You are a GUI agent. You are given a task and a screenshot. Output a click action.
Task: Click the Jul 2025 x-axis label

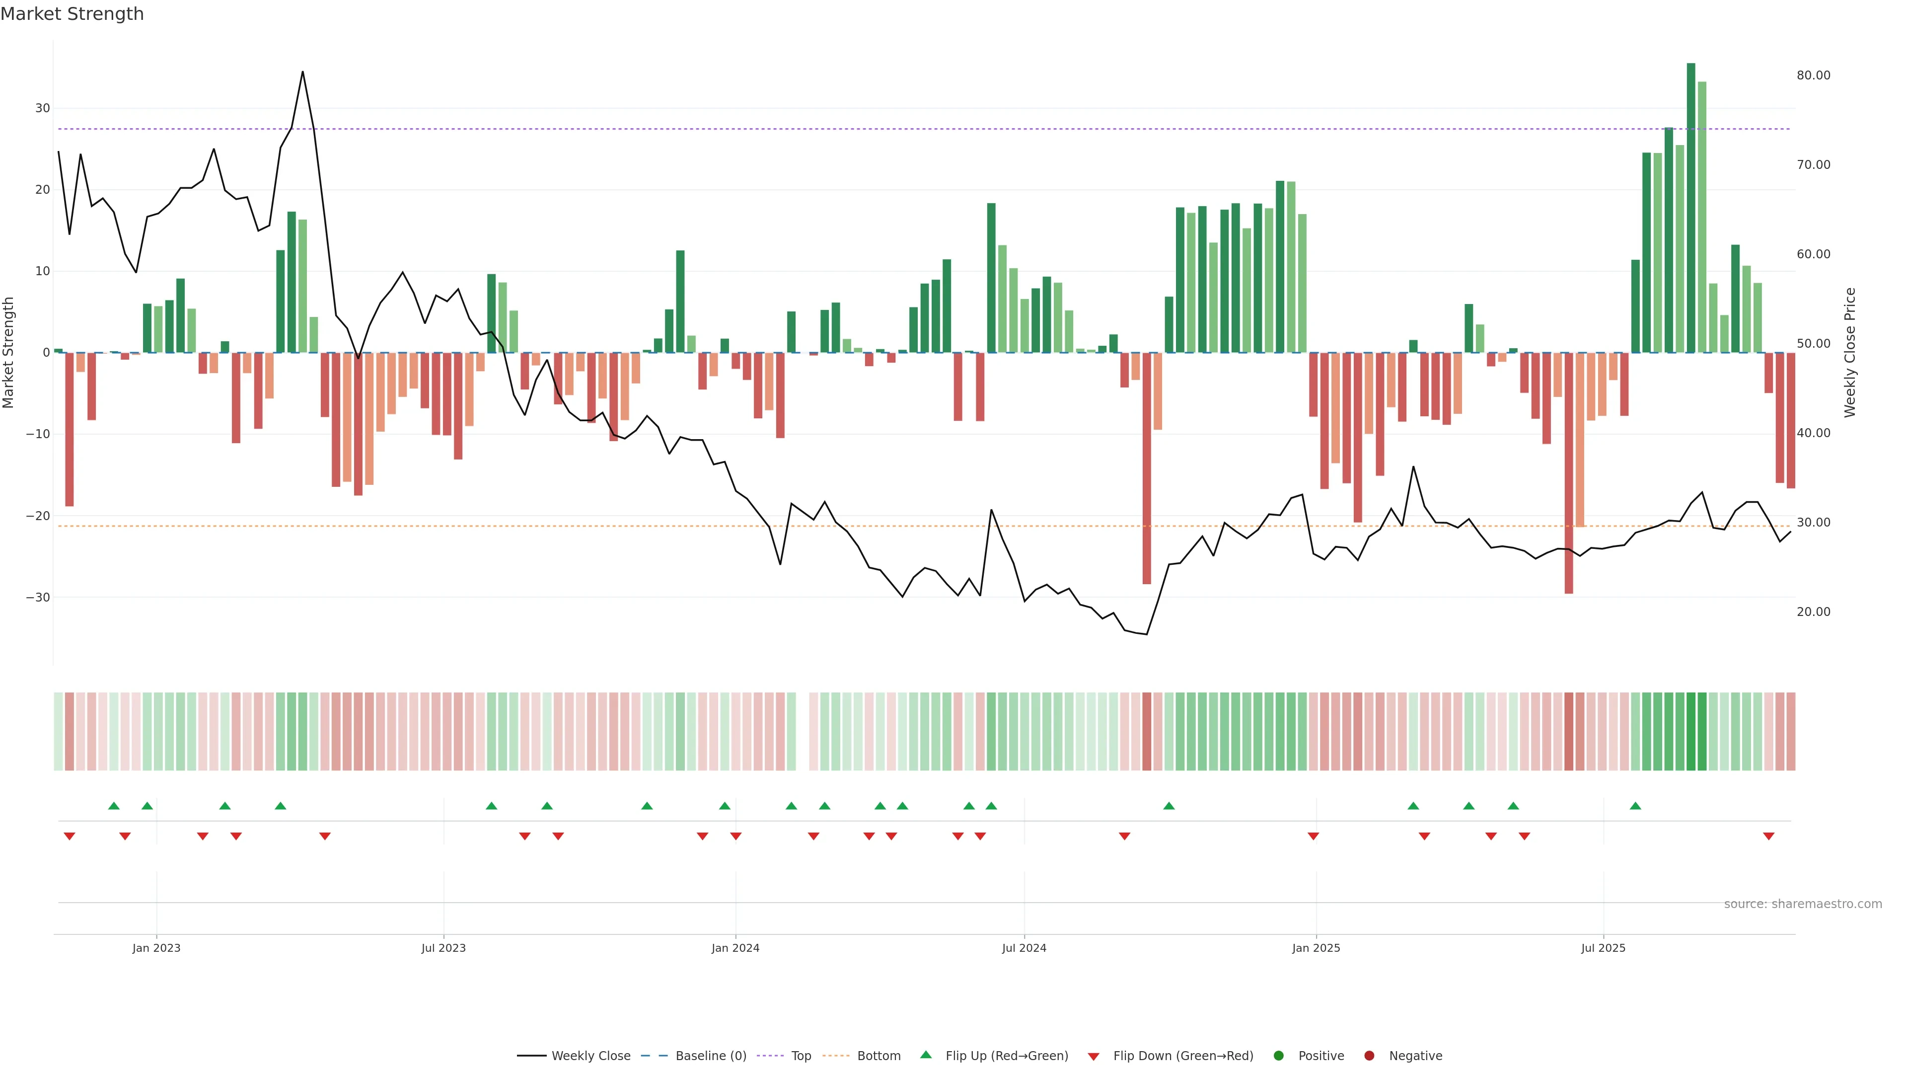pos(1603,948)
